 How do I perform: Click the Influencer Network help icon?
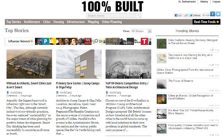tap(32, 41)
